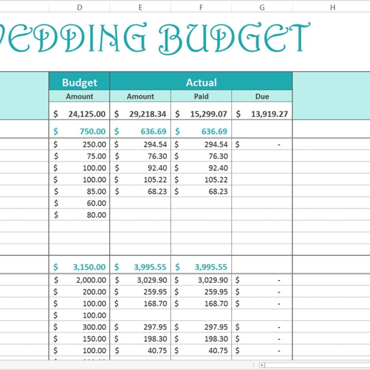Select column D header
Viewport: 370px width, 370px height.
tap(79, 5)
